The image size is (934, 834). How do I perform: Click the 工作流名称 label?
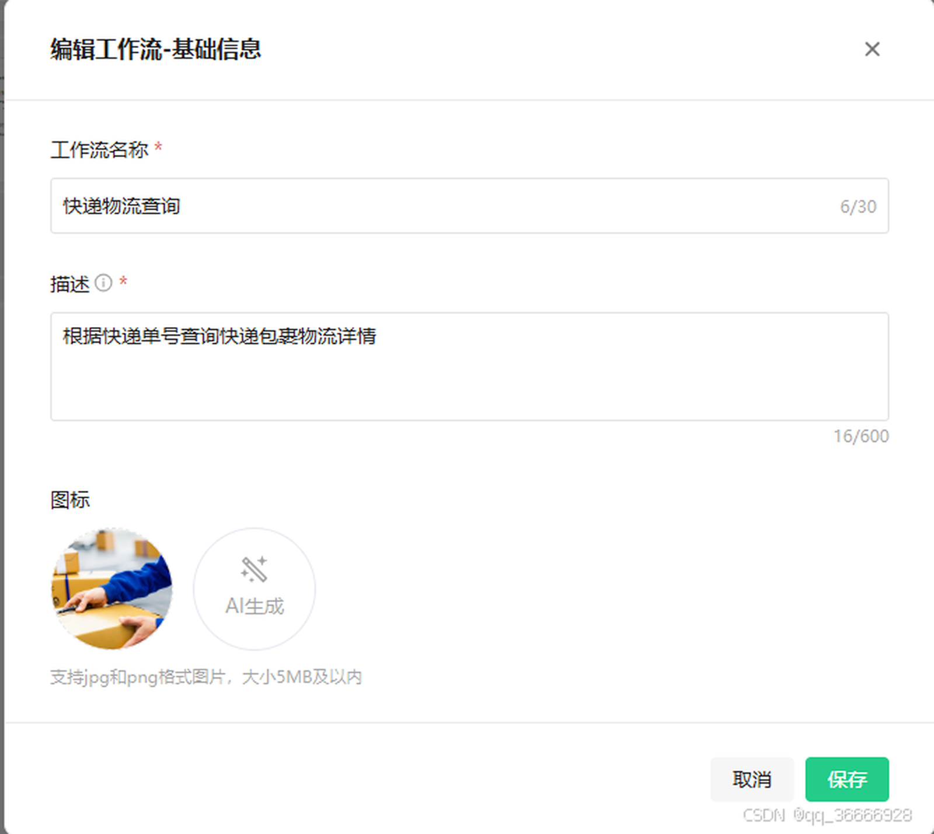[x=99, y=150]
